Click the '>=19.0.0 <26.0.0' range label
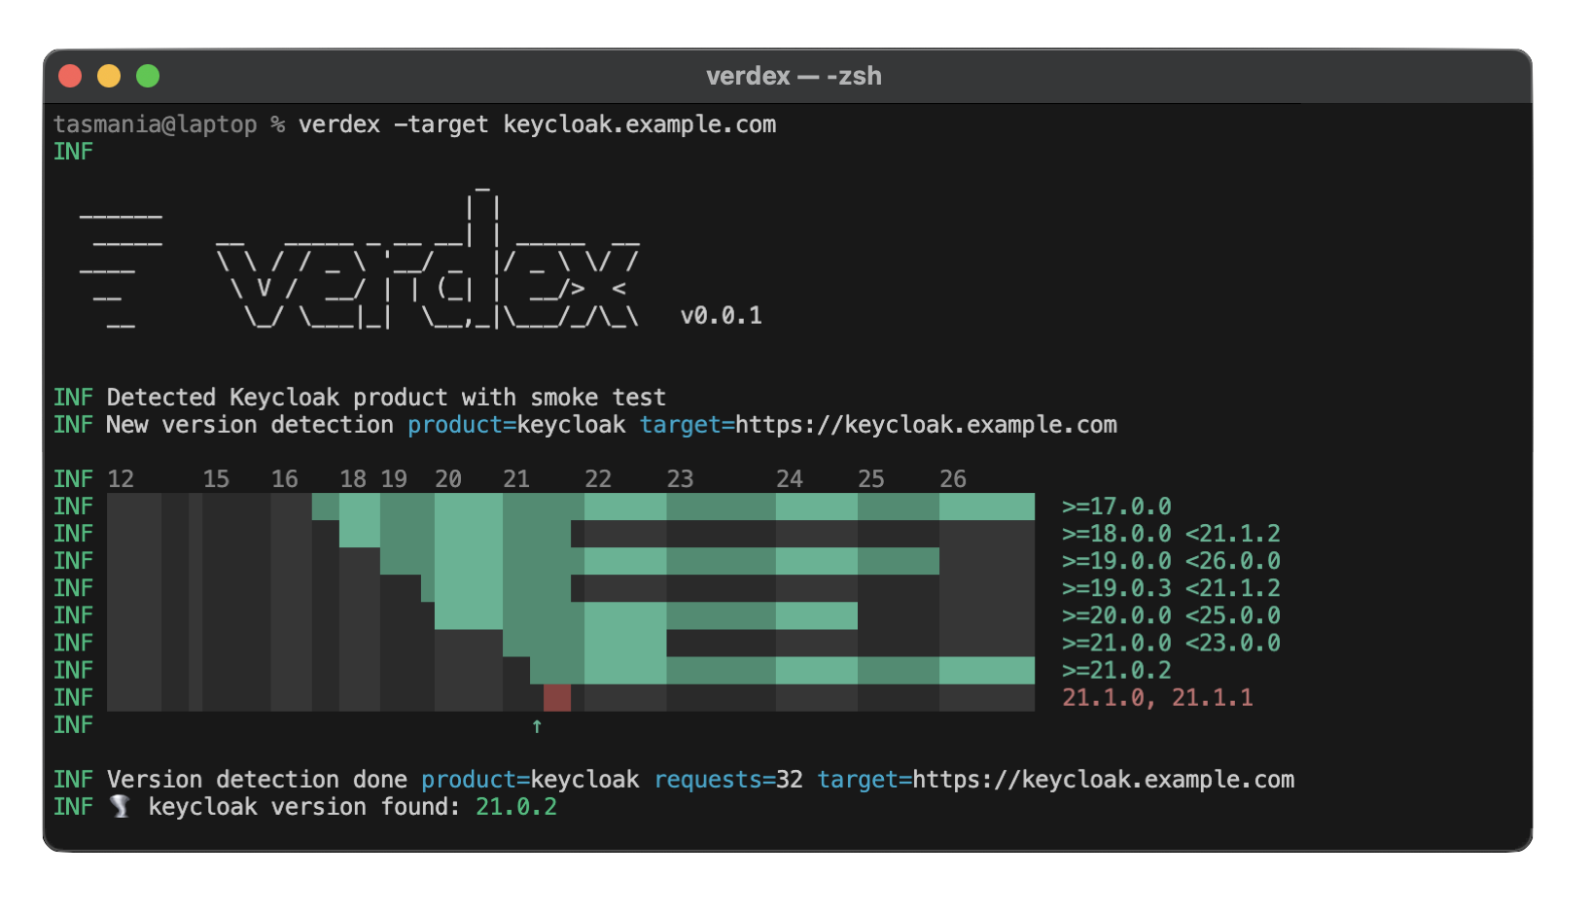The width and height of the screenshot is (1589, 910). pyautogui.click(x=1171, y=561)
